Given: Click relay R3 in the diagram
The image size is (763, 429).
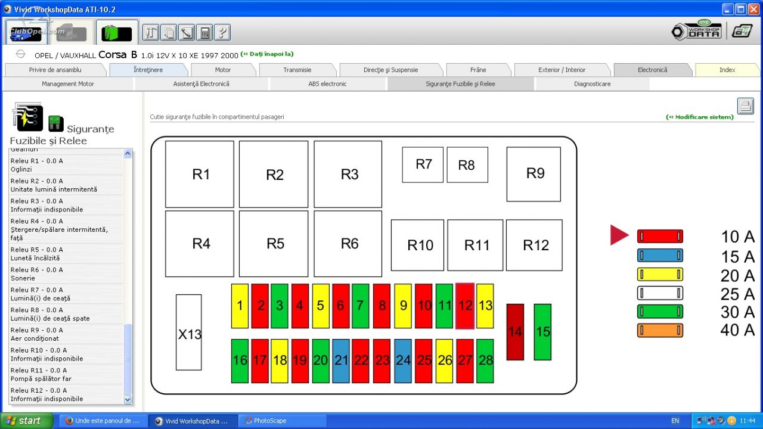Looking at the screenshot, I should 348,174.
